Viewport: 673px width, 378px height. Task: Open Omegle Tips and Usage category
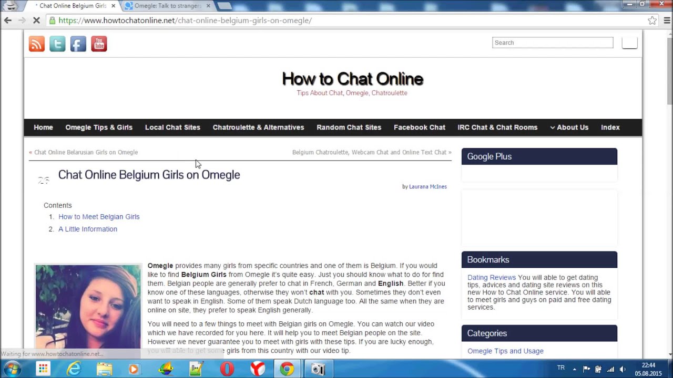[505, 351]
